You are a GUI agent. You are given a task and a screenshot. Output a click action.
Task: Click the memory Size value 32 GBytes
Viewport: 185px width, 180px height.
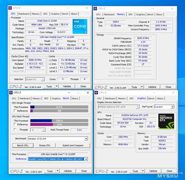116,26
